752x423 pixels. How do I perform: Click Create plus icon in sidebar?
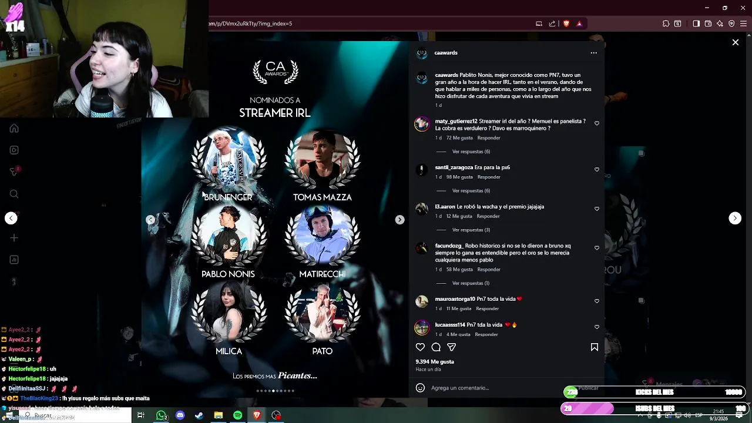(14, 238)
